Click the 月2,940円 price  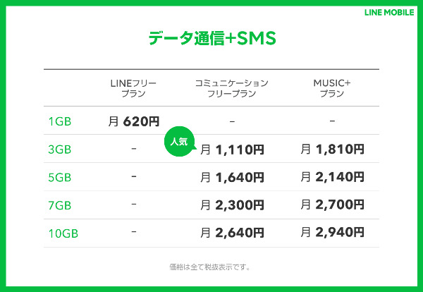(x=332, y=232)
